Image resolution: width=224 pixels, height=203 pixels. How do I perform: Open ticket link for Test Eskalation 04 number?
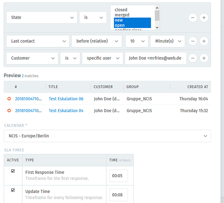[x=28, y=111]
